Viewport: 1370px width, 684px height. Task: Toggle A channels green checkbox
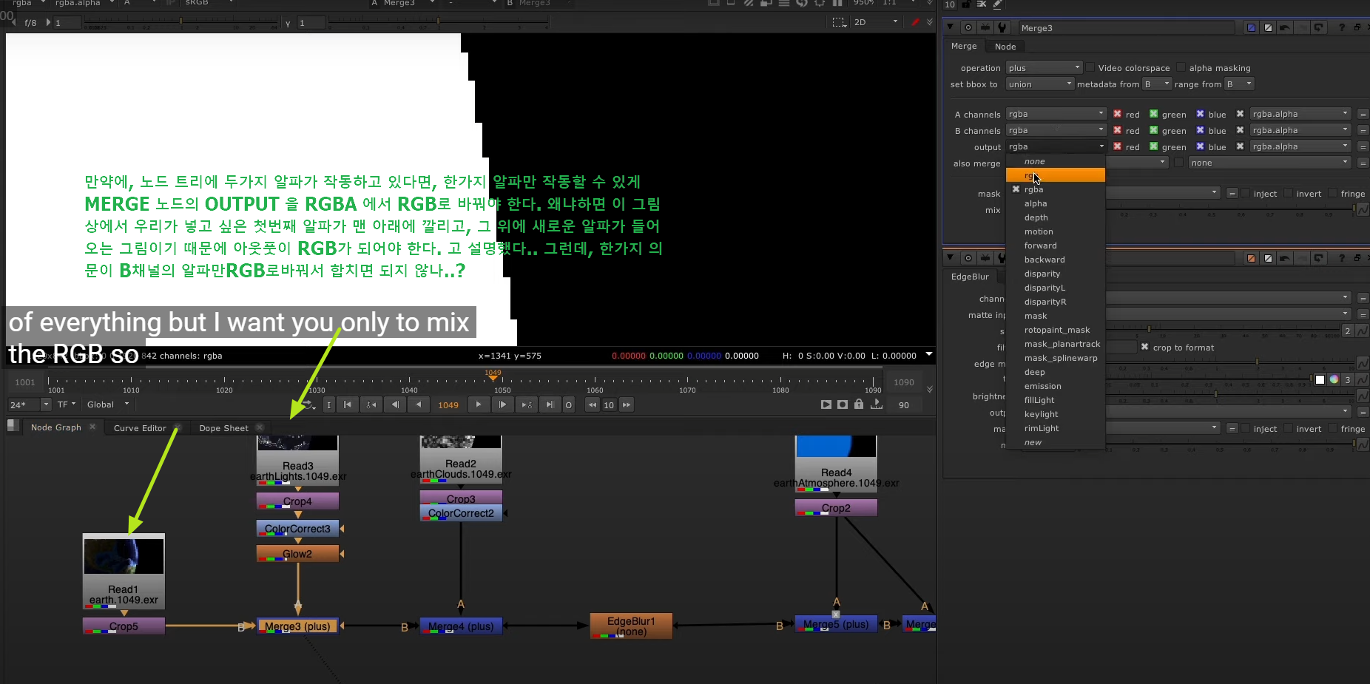tap(1153, 114)
